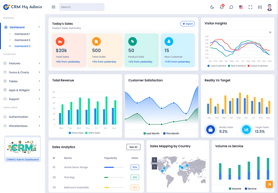The height and width of the screenshot is (193, 278).
Task: Toggle Last Month in Customer Satisfaction
Action: point(151,134)
